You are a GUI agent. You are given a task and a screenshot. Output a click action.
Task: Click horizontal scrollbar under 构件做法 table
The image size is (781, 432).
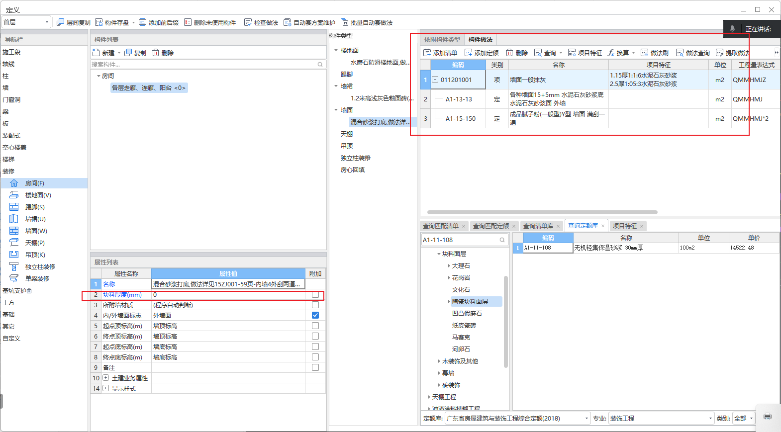[542, 212]
